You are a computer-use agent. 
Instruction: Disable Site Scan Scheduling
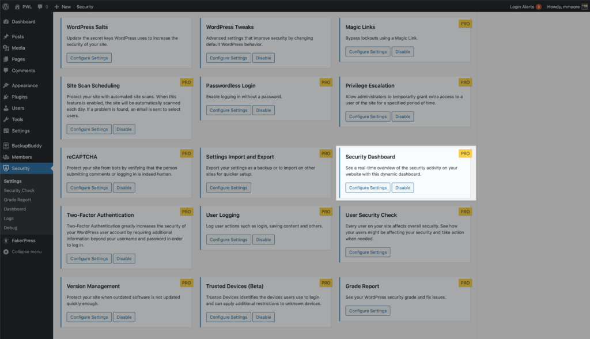coord(124,129)
